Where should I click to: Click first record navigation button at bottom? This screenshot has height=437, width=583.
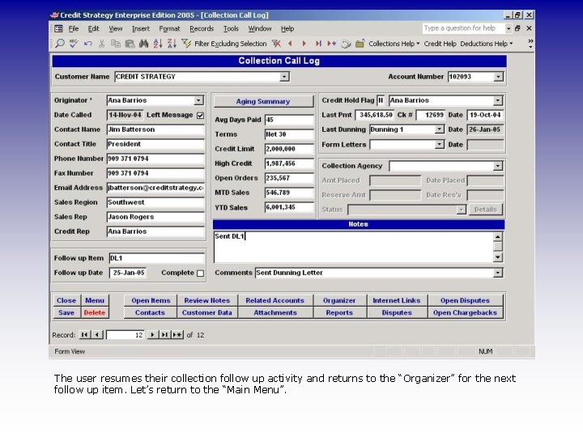pyautogui.click(x=84, y=335)
